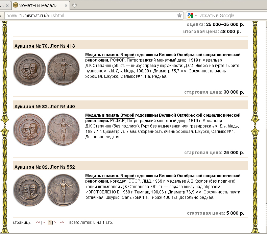The image size is (267, 234).
Task: Close the Монеты и медали tab
Action: pos(66,6)
